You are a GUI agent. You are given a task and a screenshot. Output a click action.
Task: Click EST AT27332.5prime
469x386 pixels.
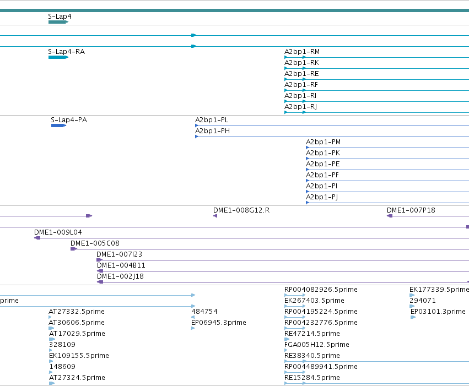click(x=77, y=312)
